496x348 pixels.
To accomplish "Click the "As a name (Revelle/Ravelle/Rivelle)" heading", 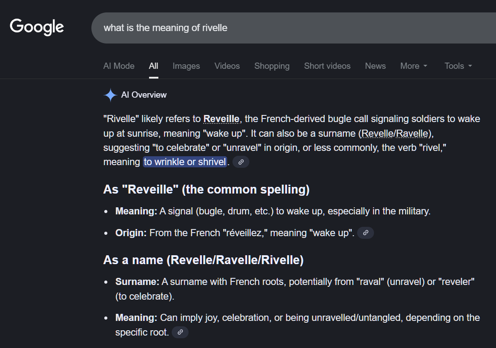I will coord(203,260).
